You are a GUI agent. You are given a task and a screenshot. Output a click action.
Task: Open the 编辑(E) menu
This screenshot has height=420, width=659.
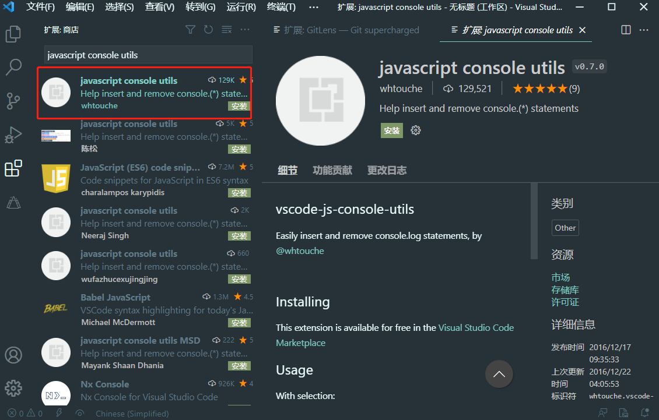[x=80, y=7]
